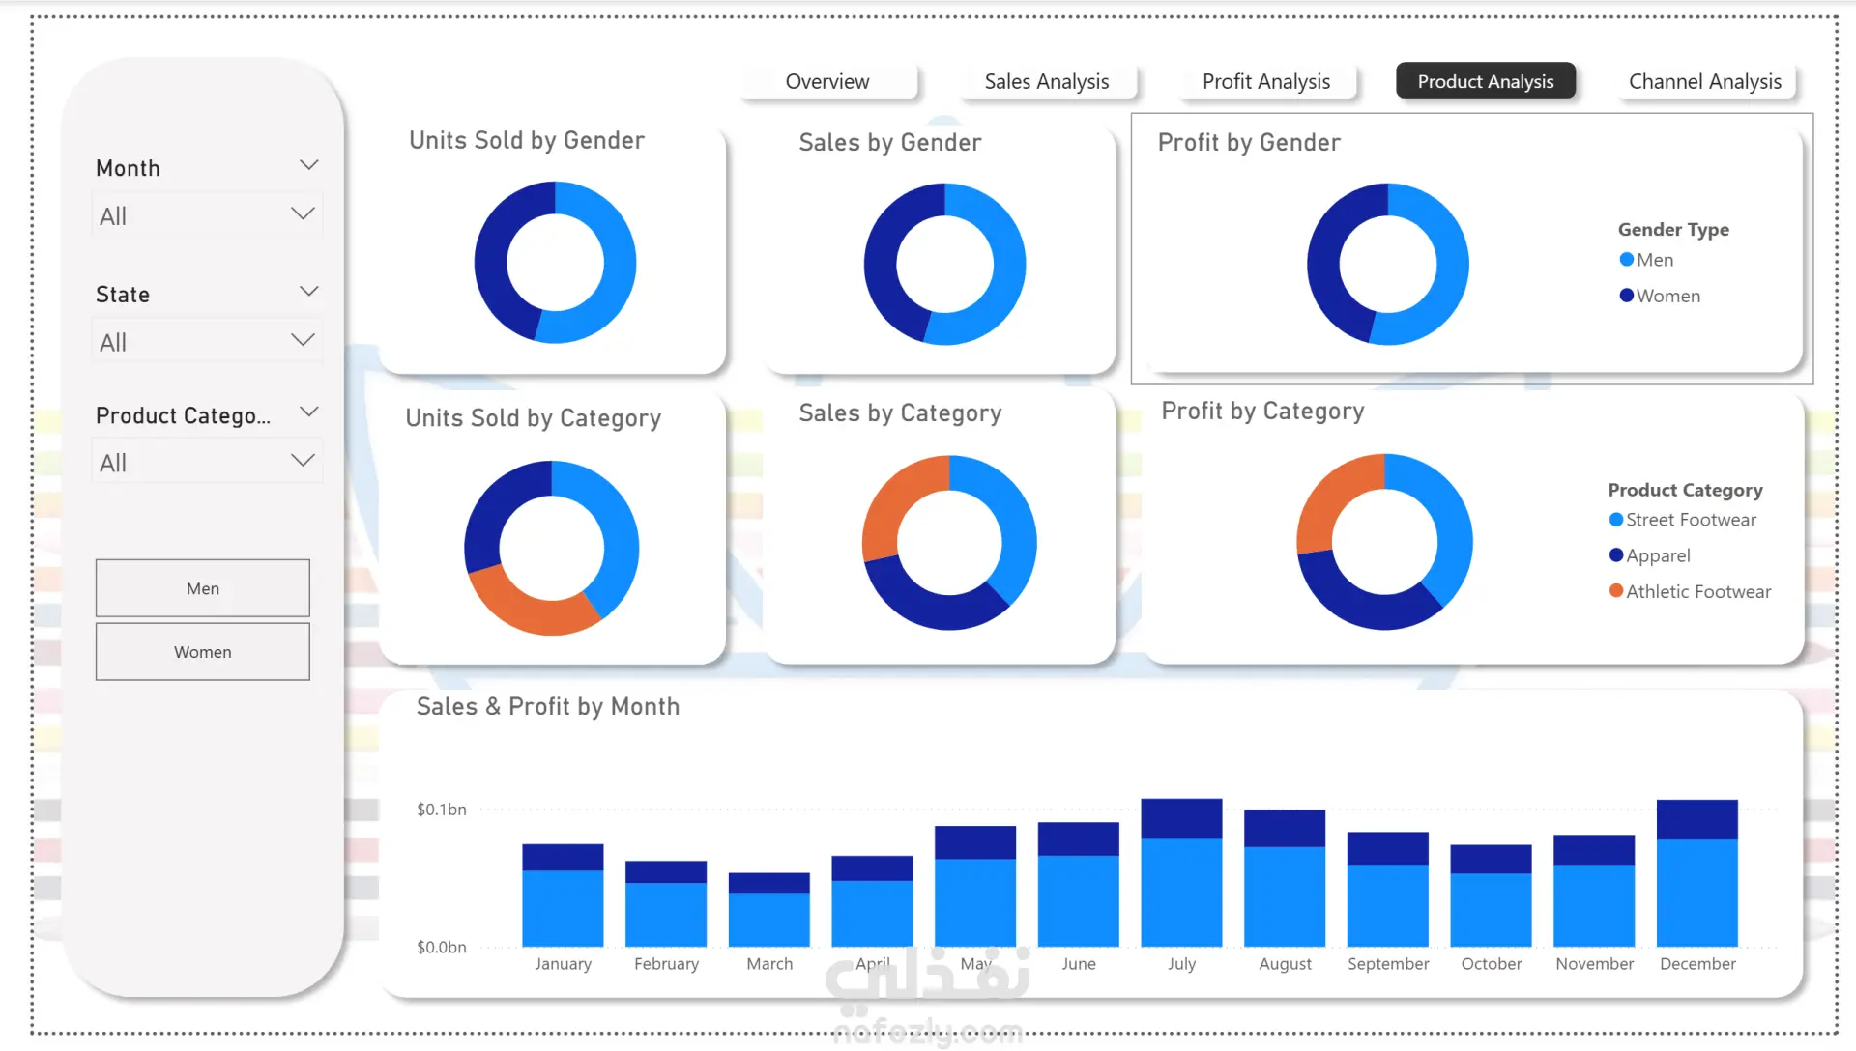The image size is (1856, 1051).
Task: Click the November bar
Action: coord(1594,891)
